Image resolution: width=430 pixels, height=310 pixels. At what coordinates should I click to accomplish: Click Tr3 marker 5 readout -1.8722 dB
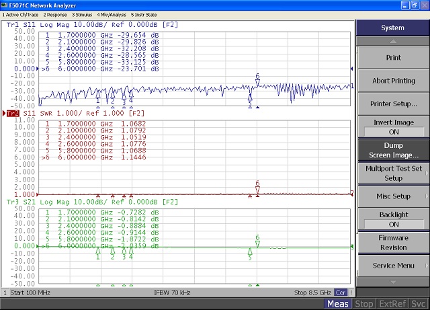138,239
